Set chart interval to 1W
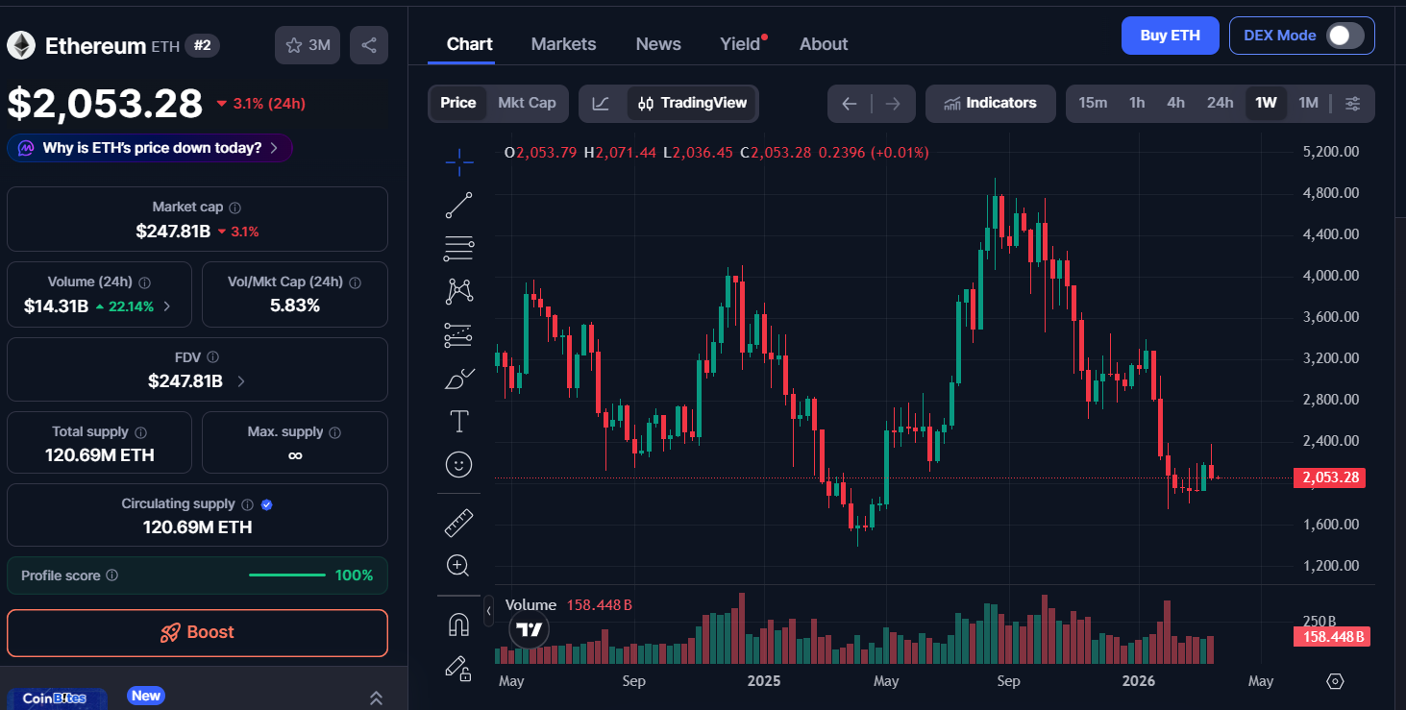The height and width of the screenshot is (710, 1406). (x=1266, y=103)
